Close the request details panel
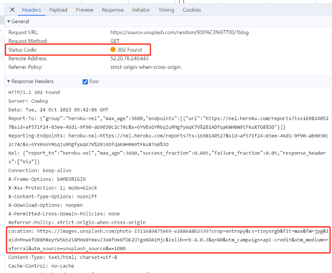The image size is (332, 273). (x=12, y=10)
